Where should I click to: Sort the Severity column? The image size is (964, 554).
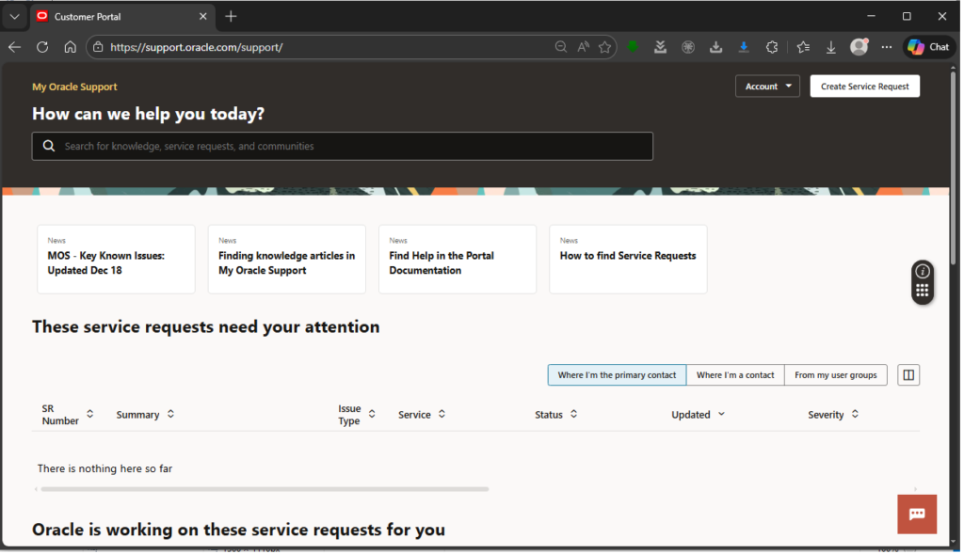point(855,415)
